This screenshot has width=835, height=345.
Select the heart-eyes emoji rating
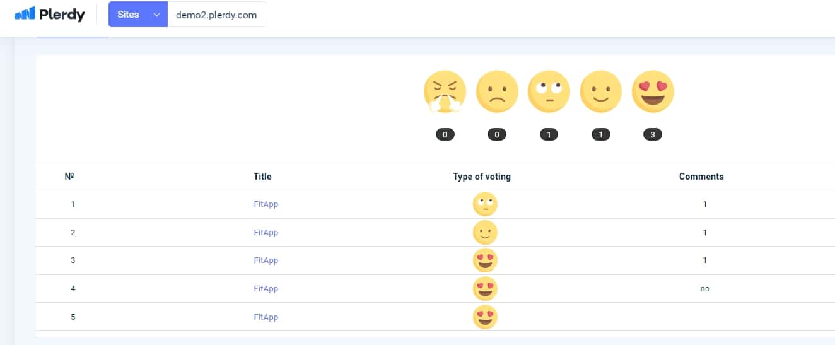coord(653,92)
